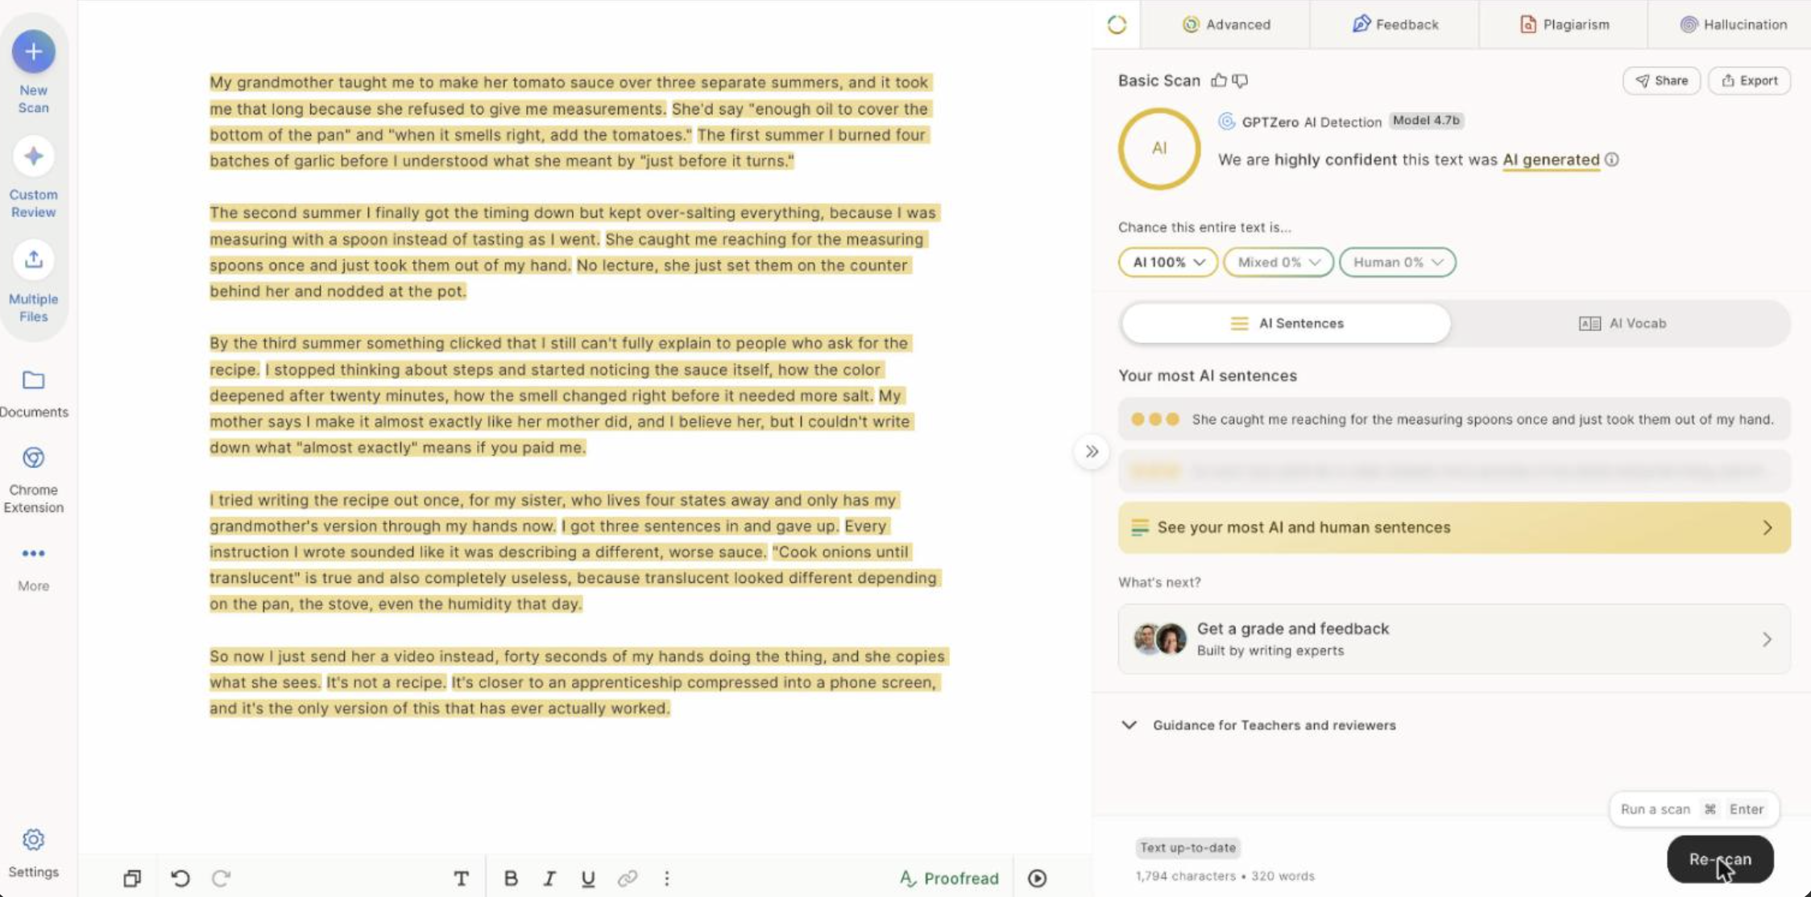Image resolution: width=1811 pixels, height=897 pixels.
Task: Give the Basic Scan a thumbs down
Action: pos(1241,81)
